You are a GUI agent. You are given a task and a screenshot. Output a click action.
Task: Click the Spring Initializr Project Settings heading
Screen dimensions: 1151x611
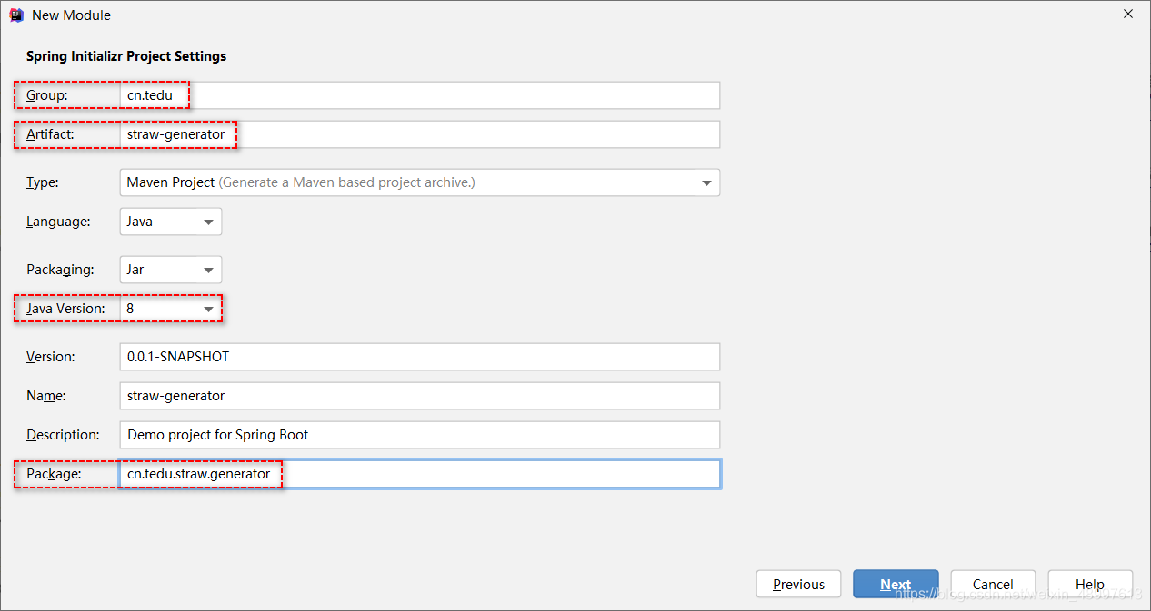click(x=126, y=56)
